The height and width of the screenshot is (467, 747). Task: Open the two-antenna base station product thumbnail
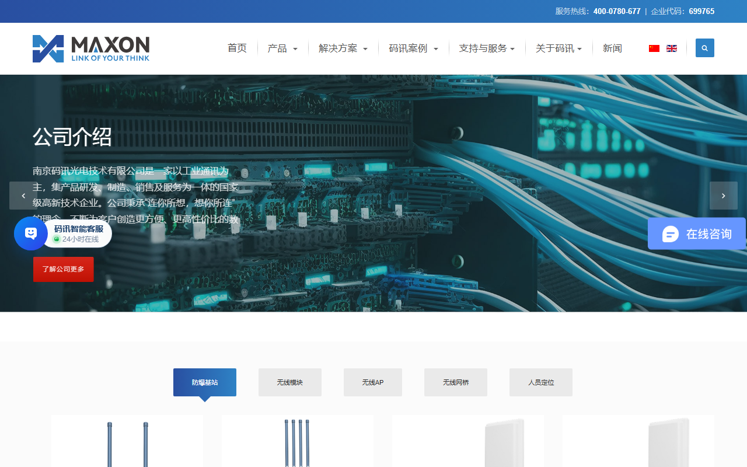click(x=127, y=441)
